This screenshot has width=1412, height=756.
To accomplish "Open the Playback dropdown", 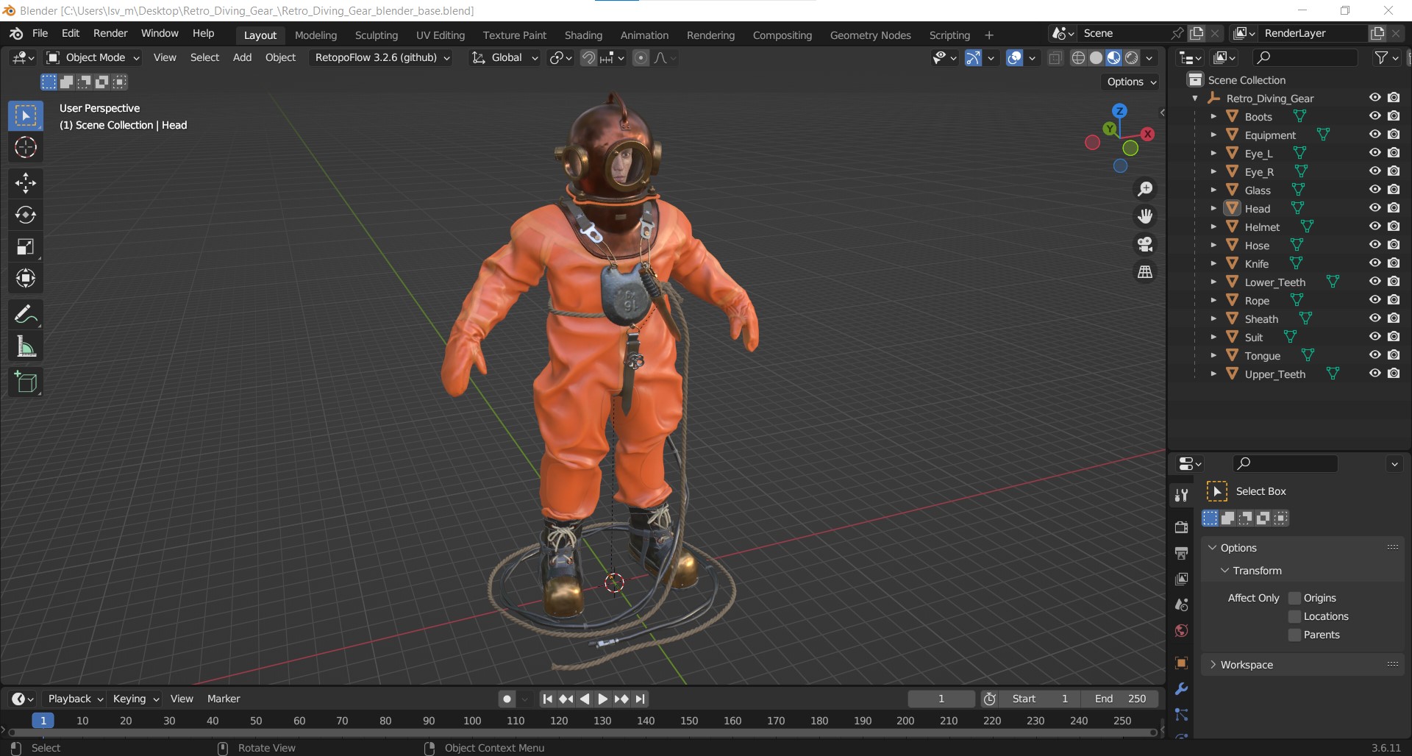I will click(x=75, y=699).
